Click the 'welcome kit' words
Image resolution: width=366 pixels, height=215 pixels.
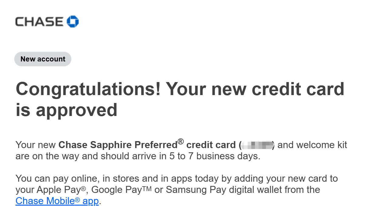coord(321,145)
